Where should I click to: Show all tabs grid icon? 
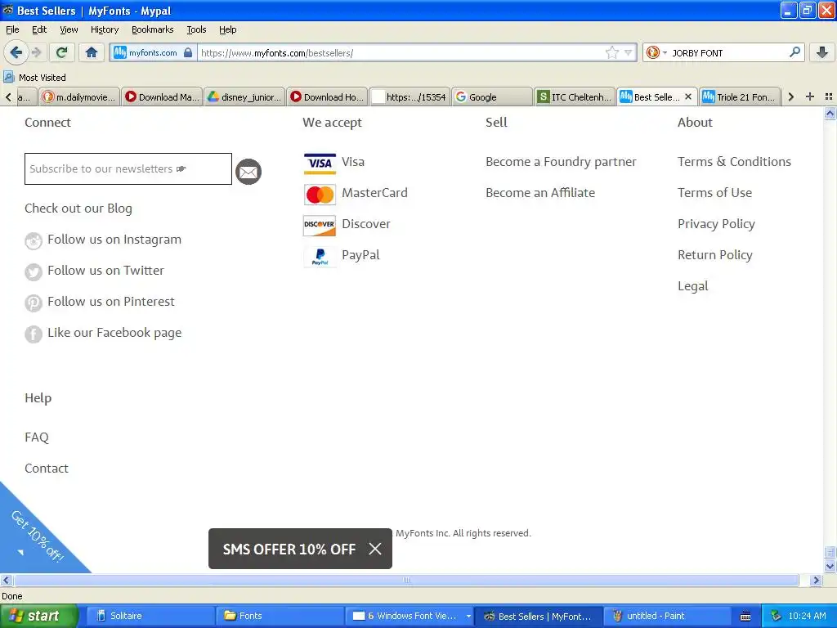(x=829, y=96)
